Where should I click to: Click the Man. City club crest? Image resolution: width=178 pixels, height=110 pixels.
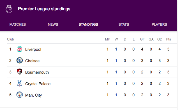click(x=20, y=95)
